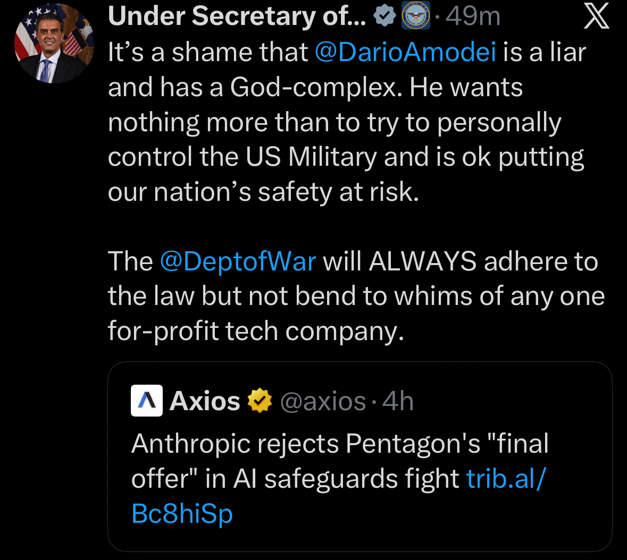627x560 pixels.
Task: Click the "49m" post timestamp
Action: [x=473, y=17]
